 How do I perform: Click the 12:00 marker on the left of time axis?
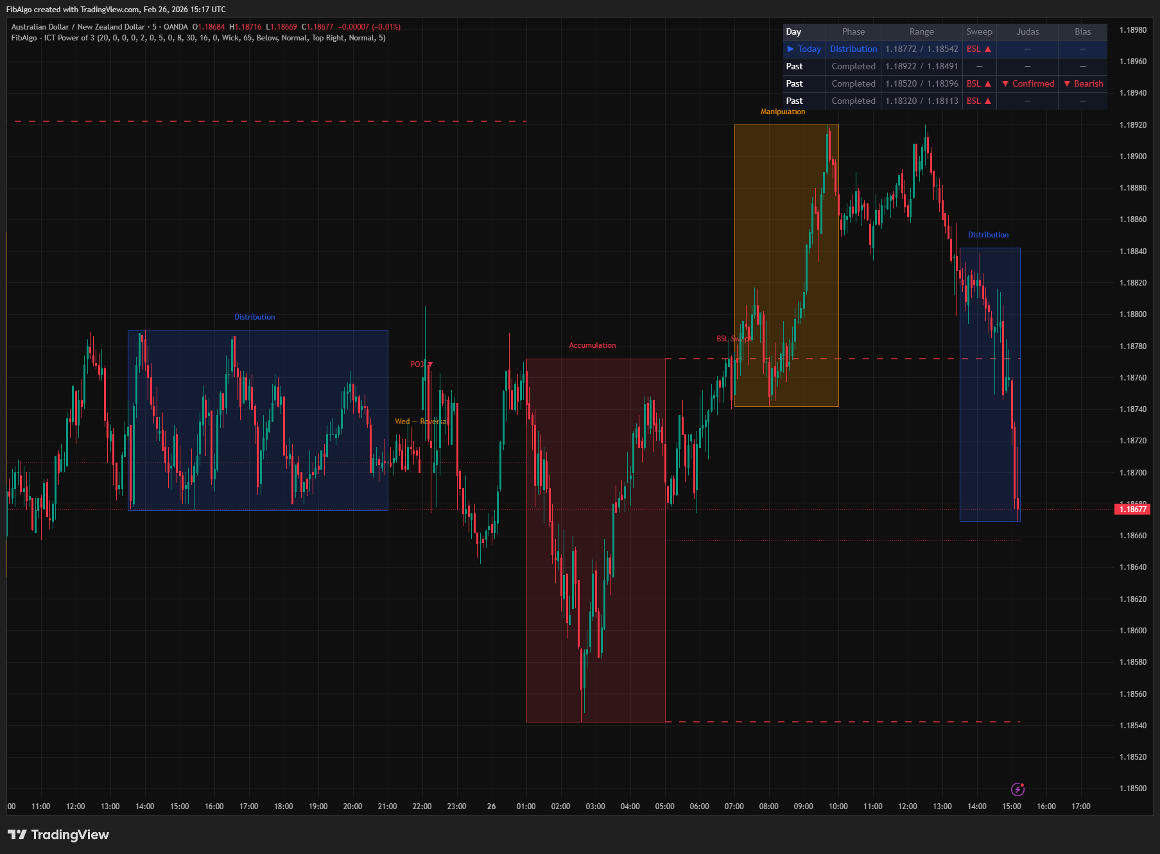click(76, 807)
